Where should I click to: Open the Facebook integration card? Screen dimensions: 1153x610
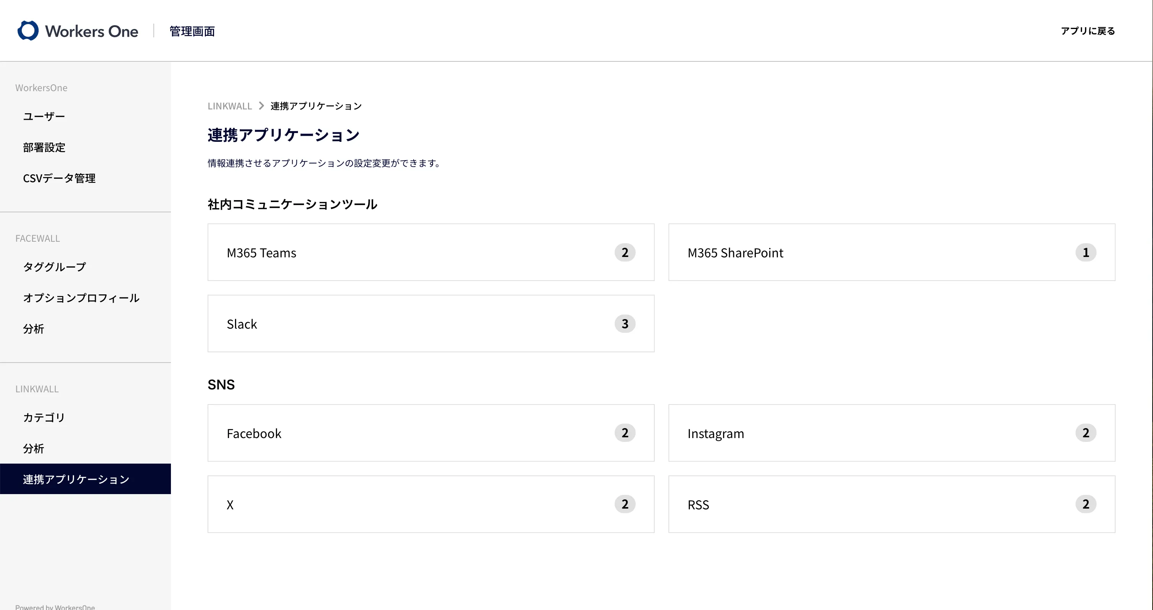point(431,433)
